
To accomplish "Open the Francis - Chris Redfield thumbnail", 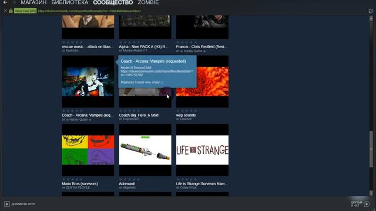I will click(x=202, y=27).
